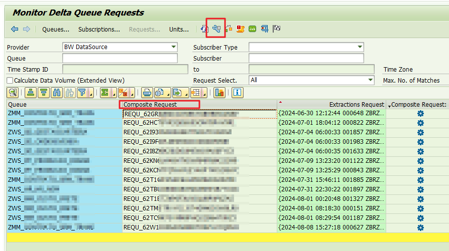Viewport: 449px width, 251px height.
Task: Click the gear icon in the 2024-08-01 00:20:48 row
Action: tap(420, 199)
